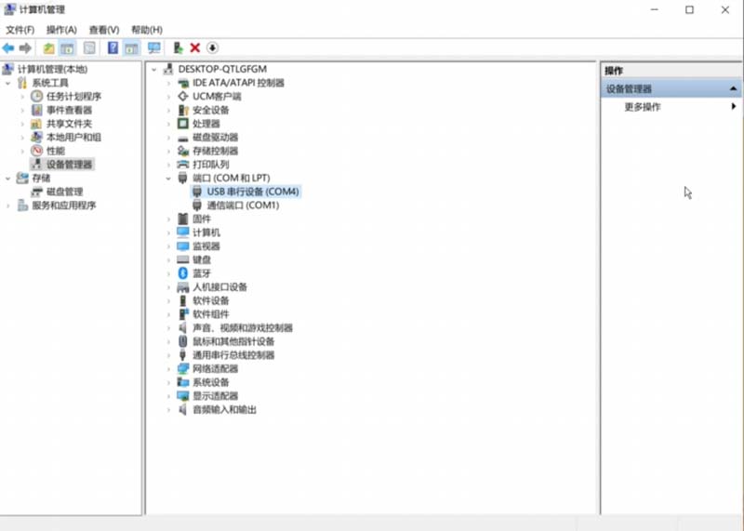Open the 文件(F) menu

click(x=20, y=30)
